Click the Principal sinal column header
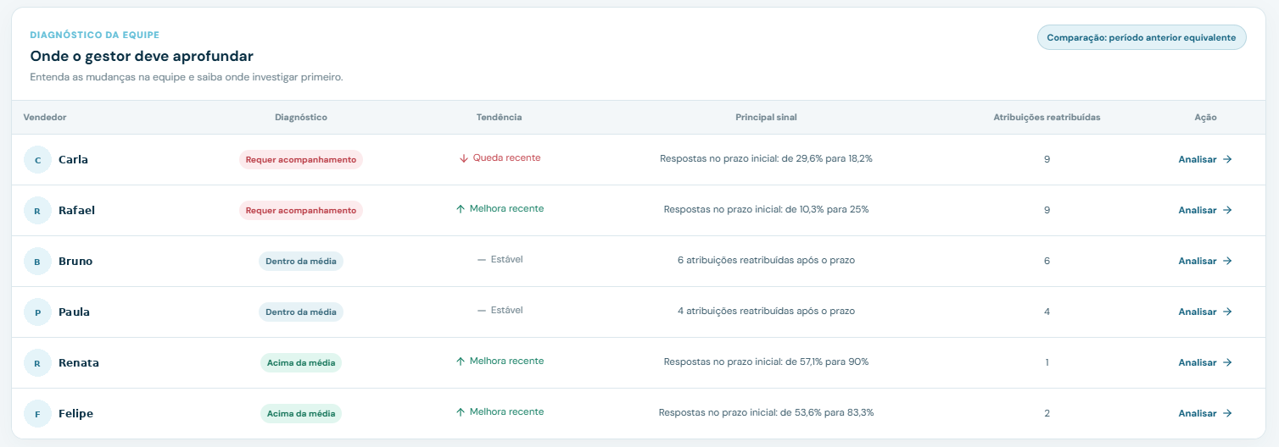 pos(766,118)
